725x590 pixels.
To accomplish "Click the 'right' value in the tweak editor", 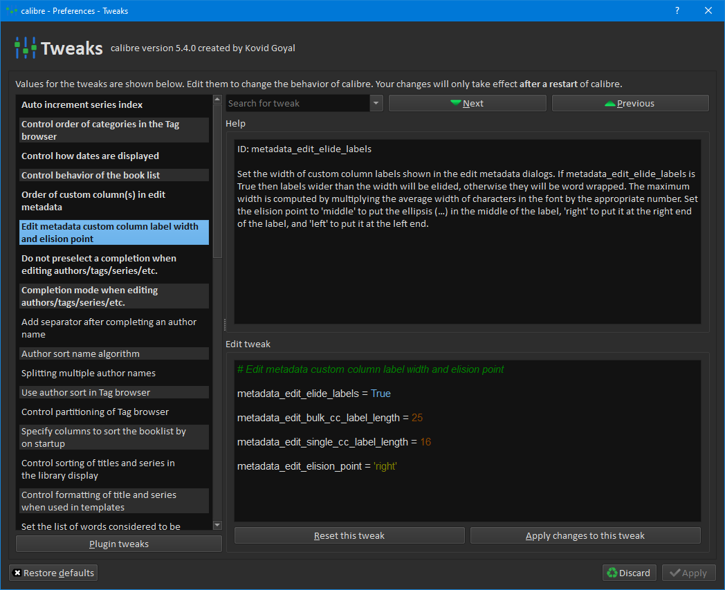I will (385, 466).
